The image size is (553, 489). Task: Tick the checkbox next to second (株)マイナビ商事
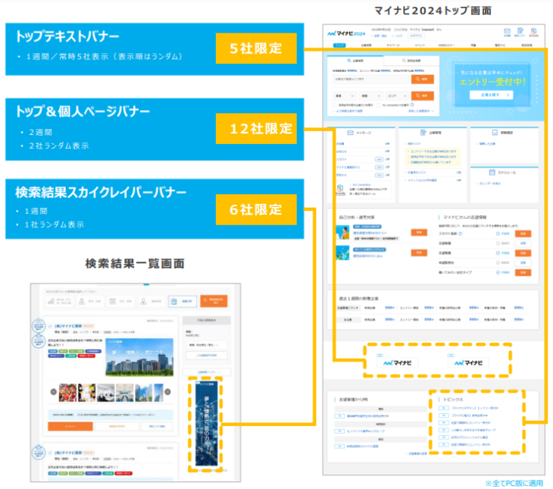[x=52, y=453]
